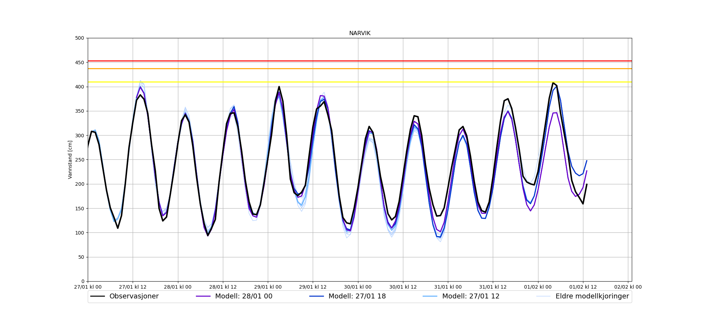Click the 500 y-axis tick label
Viewport: 702px width, 316px height.
(80, 38)
